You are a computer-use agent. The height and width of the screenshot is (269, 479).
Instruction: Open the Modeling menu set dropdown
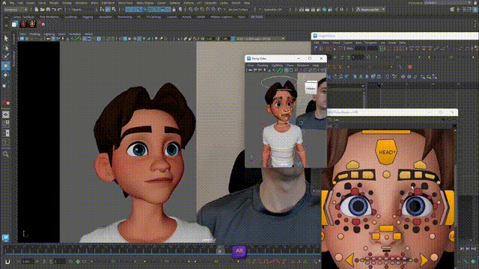[x=15, y=10]
